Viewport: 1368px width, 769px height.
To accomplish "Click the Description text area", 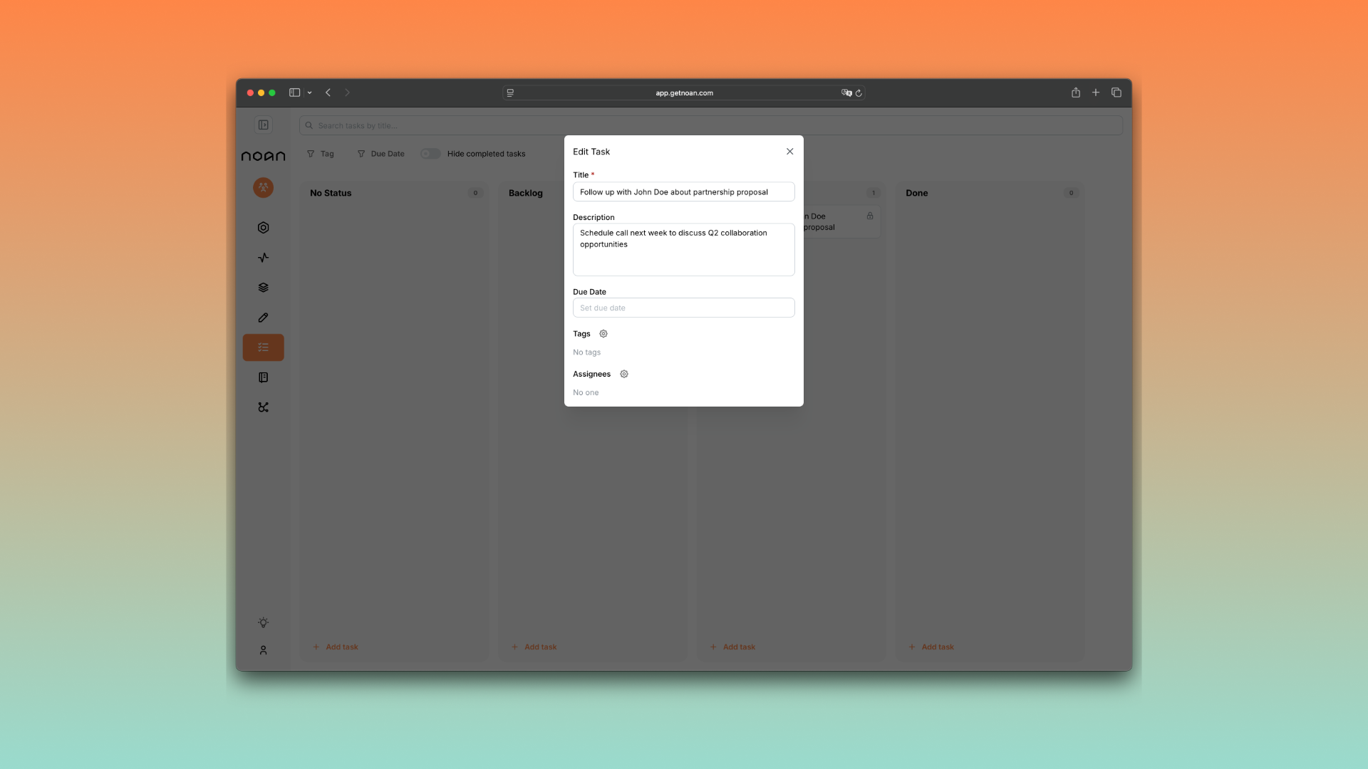I will coord(683,250).
